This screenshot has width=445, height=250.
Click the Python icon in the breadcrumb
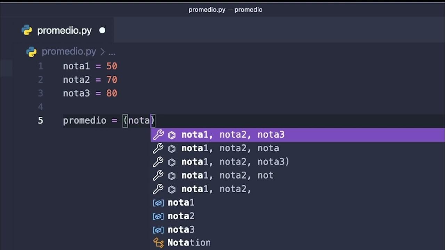[32, 52]
